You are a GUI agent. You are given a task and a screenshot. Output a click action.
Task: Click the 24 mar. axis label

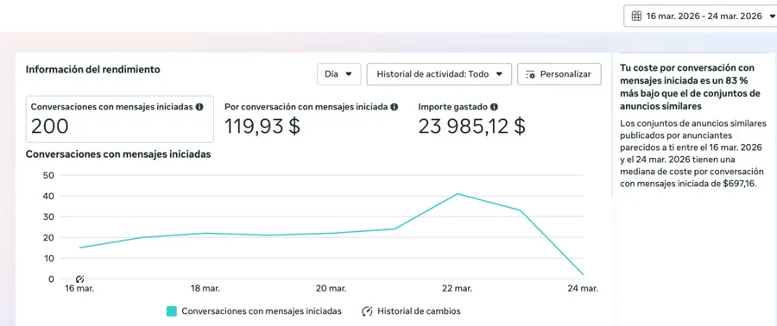pyautogui.click(x=583, y=288)
